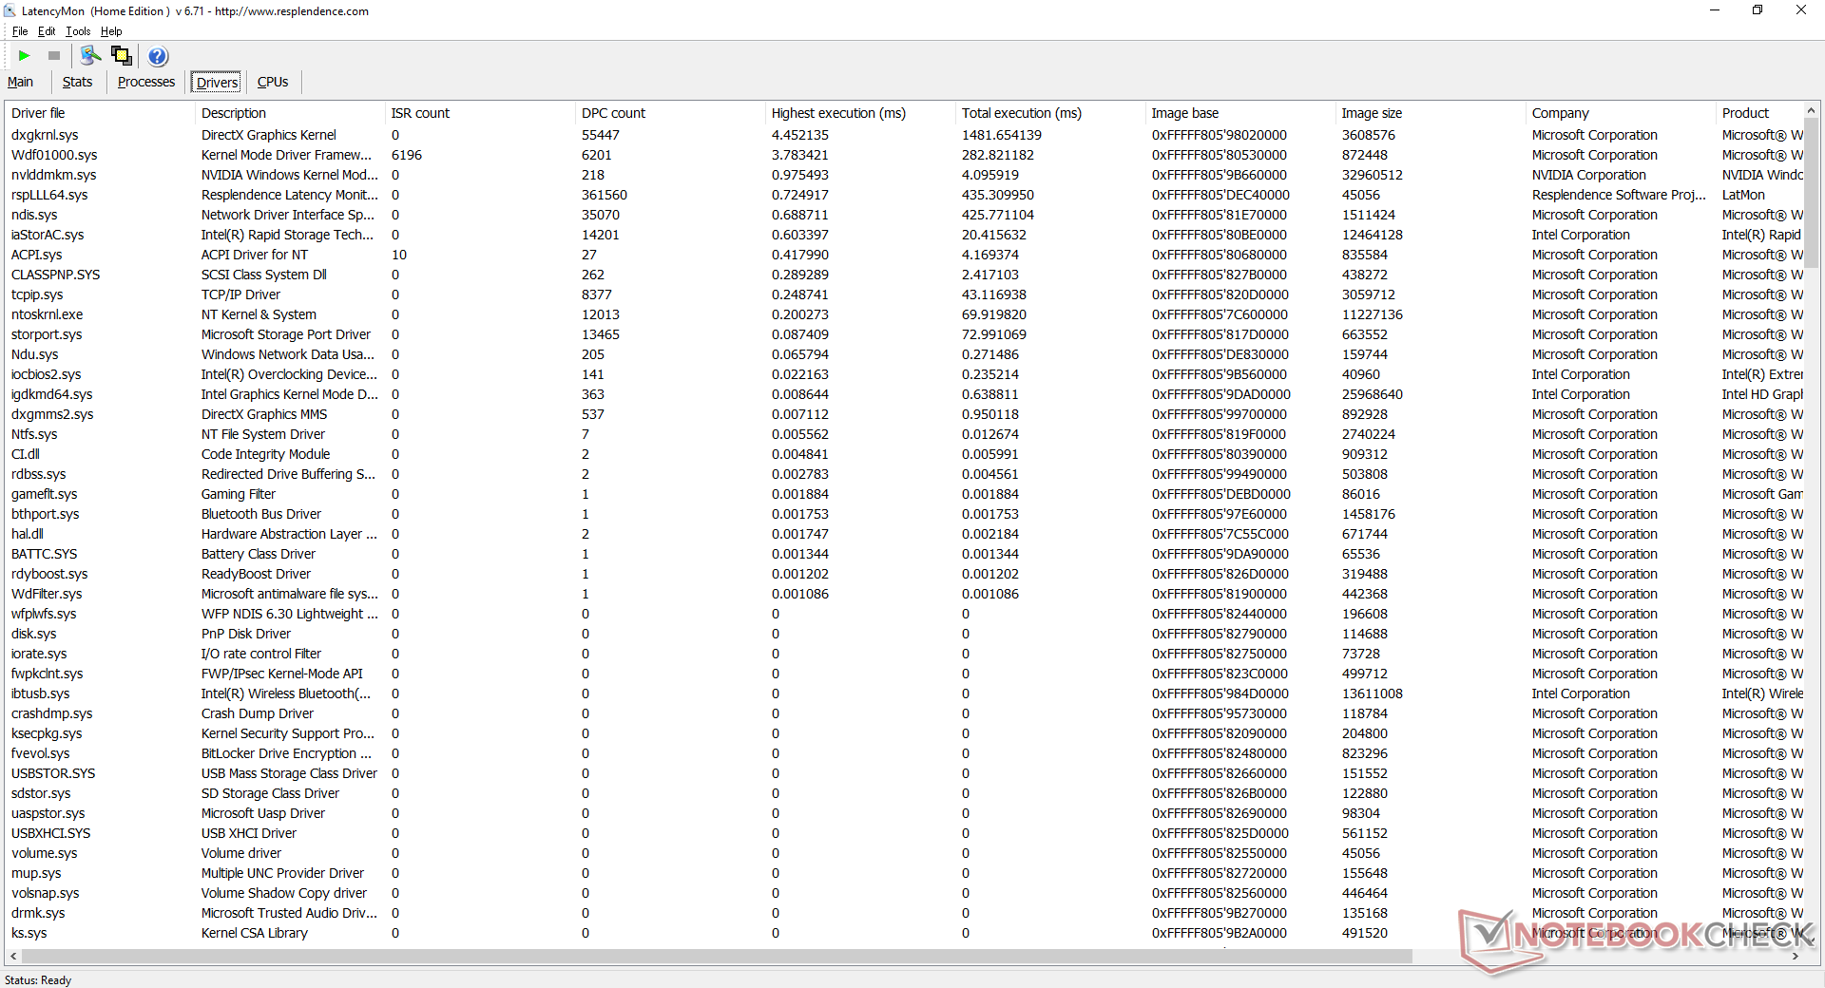Select the igdkmd64.sys driver row

(x=904, y=394)
